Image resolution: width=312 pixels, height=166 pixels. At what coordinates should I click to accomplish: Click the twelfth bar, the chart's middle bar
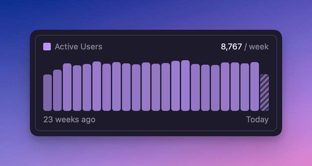[x=156, y=87]
